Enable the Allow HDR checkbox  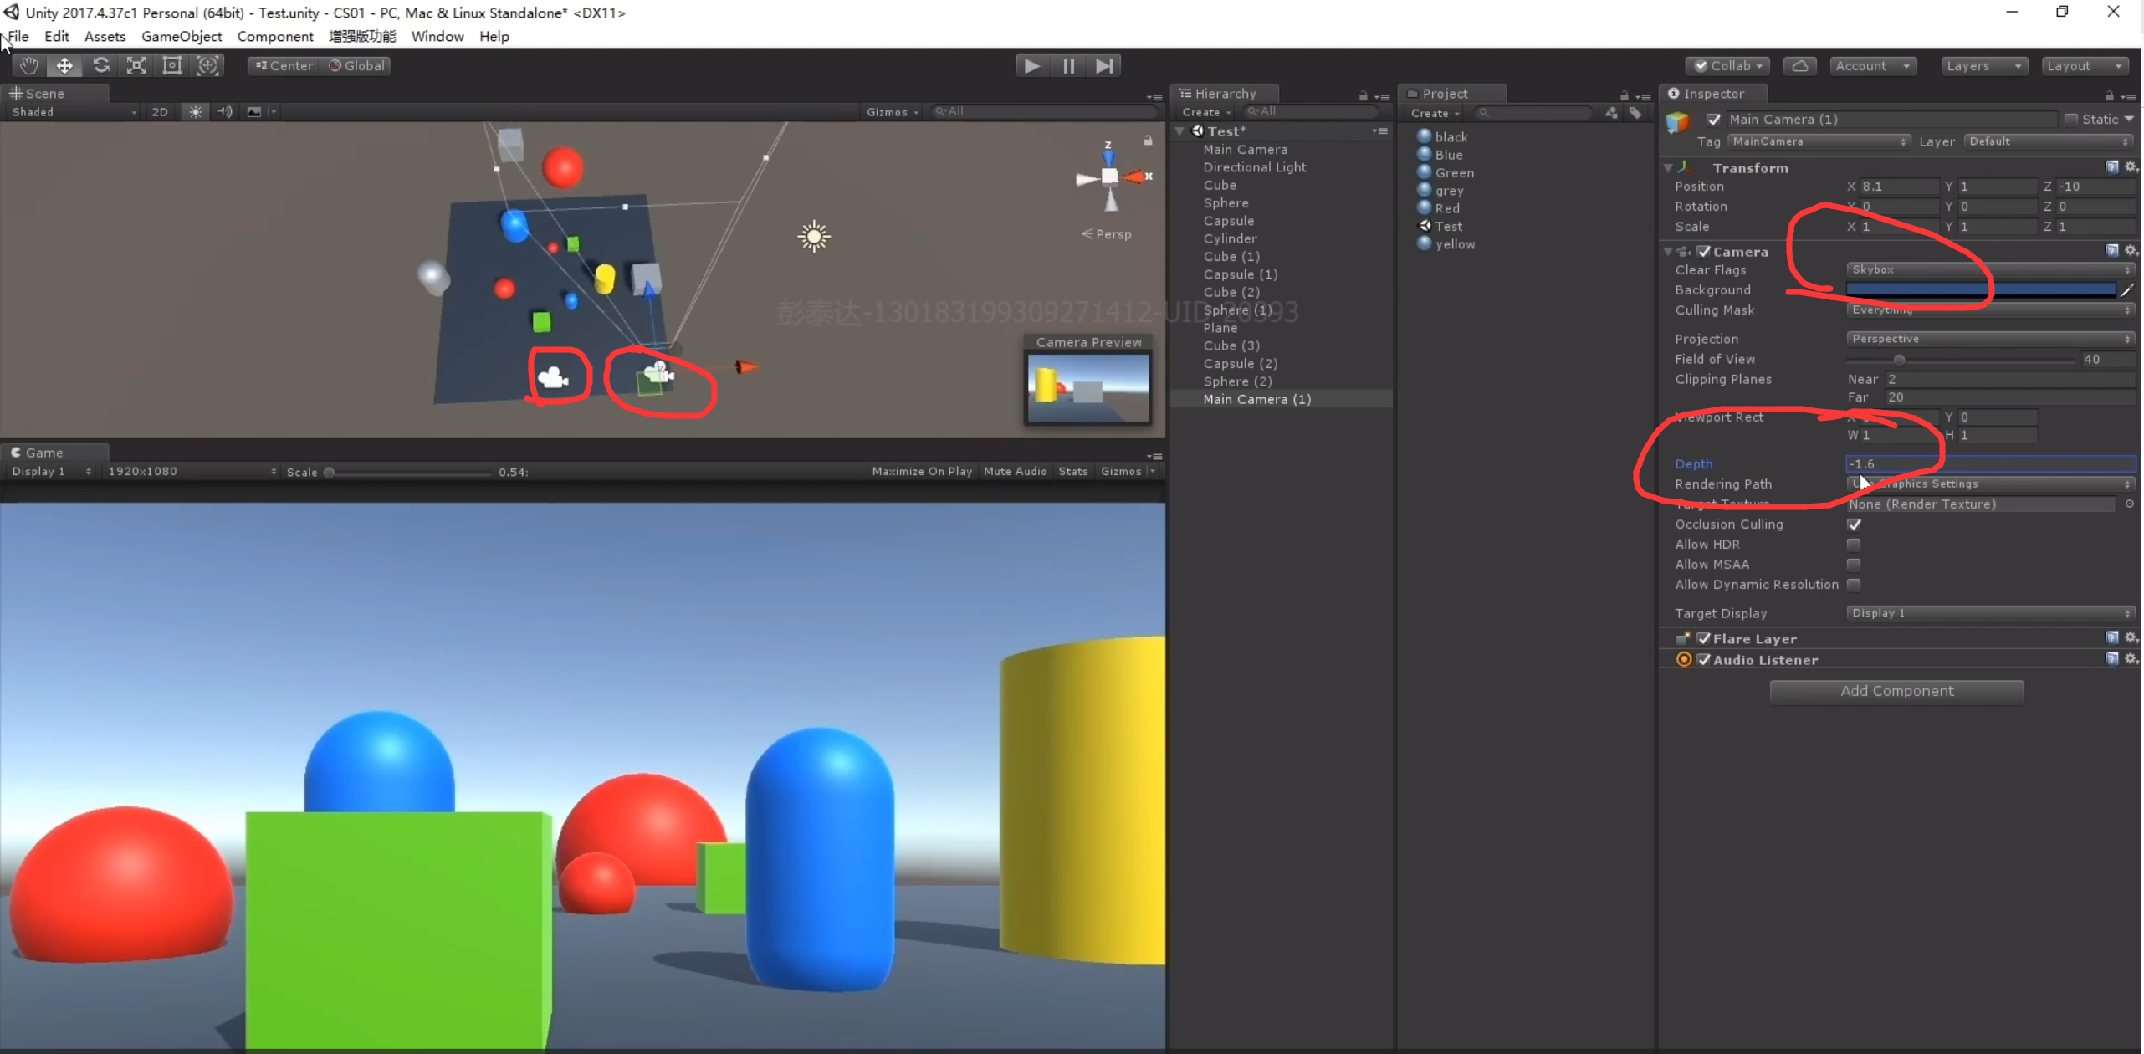[1855, 545]
